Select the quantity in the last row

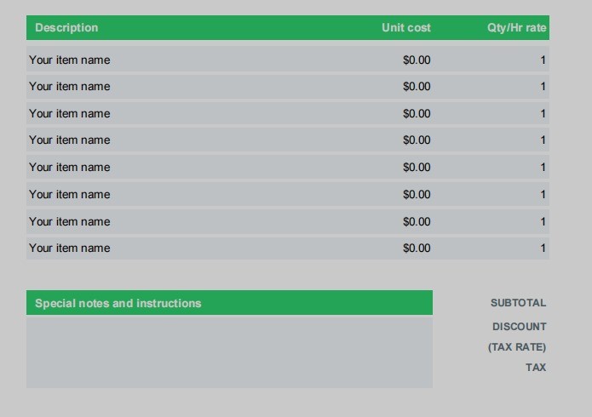click(x=543, y=248)
